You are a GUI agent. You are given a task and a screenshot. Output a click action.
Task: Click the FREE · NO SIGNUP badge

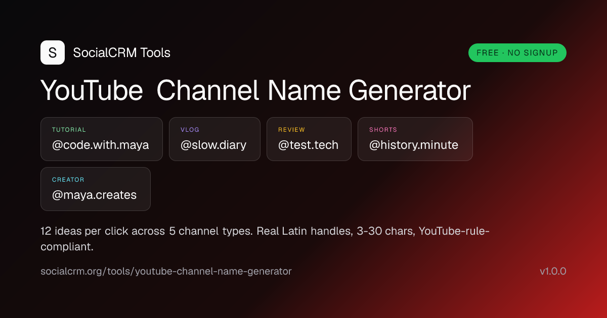(x=517, y=52)
